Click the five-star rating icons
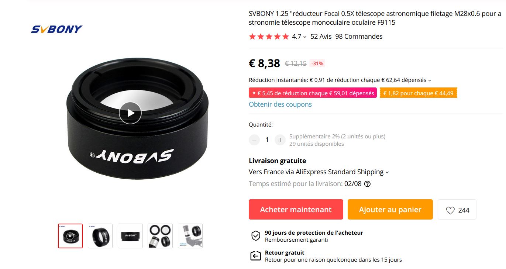 (x=269, y=37)
